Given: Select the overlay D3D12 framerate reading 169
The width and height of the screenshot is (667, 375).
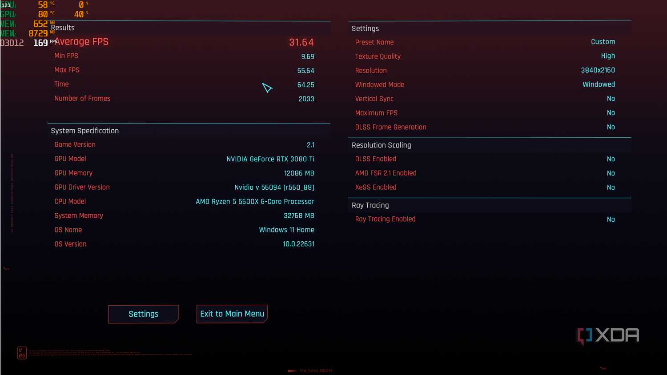Looking at the screenshot, I should pyautogui.click(x=40, y=43).
